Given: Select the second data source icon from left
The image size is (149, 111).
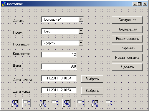Looking at the screenshot, I should click(55, 103).
